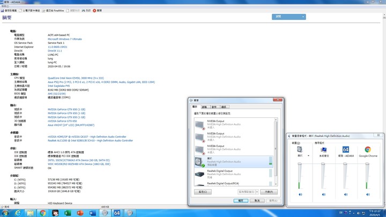Image resolution: width=386 pixels, height=217 pixels.
Task: Open the file menu in AIDA64 report
Action: 5,6
